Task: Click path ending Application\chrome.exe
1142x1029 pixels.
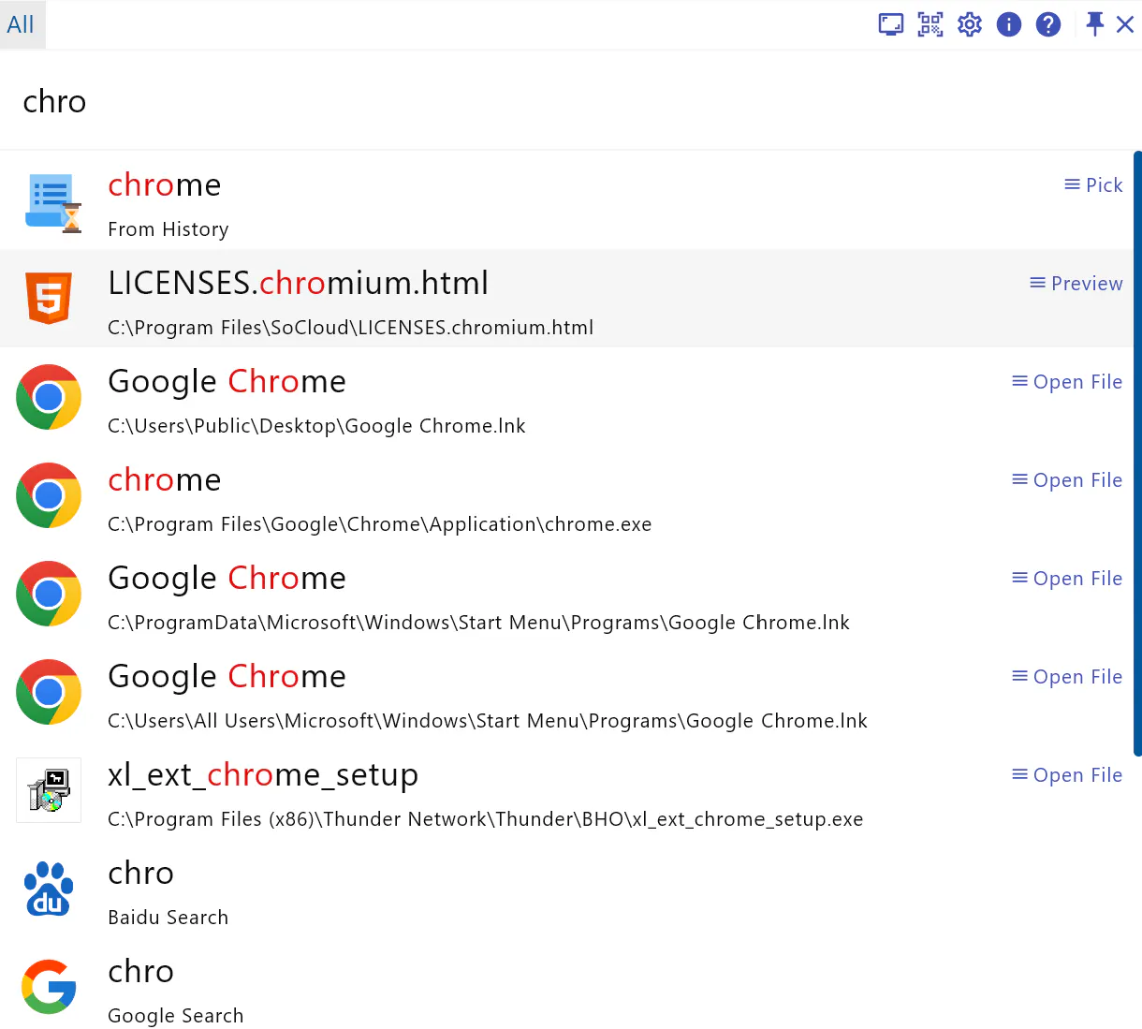Action: [380, 524]
